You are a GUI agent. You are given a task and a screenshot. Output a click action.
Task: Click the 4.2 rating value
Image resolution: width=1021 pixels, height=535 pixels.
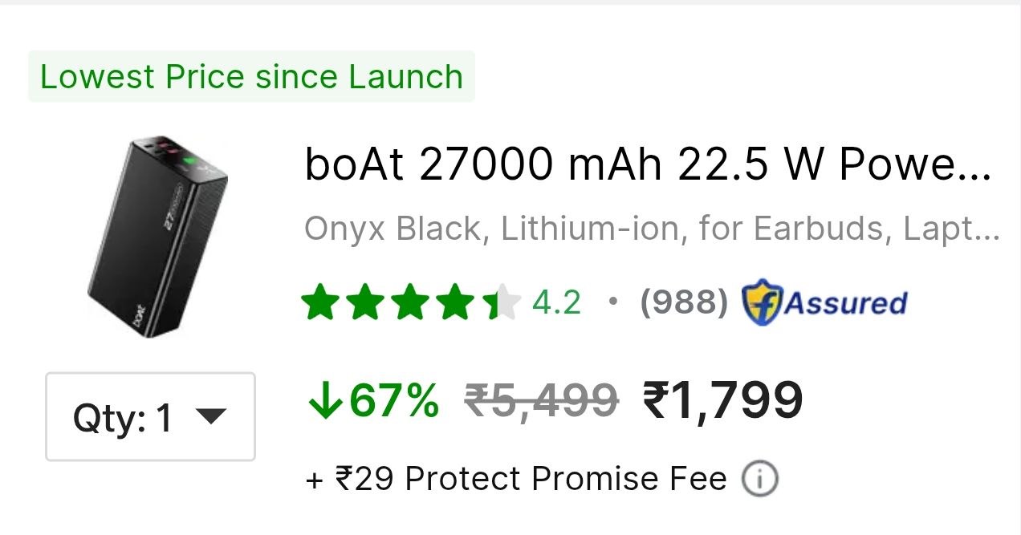[556, 303]
